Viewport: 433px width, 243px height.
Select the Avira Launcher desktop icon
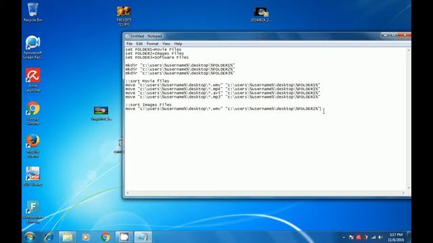(x=33, y=80)
